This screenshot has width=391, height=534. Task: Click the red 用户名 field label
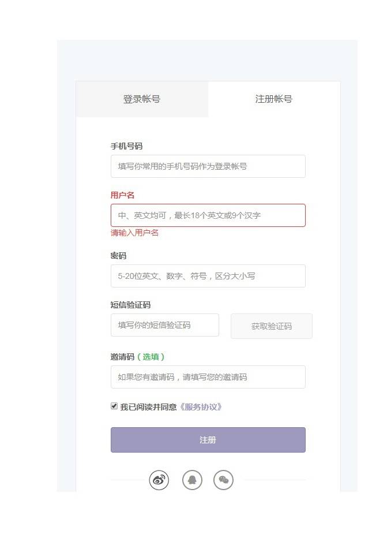(x=122, y=195)
